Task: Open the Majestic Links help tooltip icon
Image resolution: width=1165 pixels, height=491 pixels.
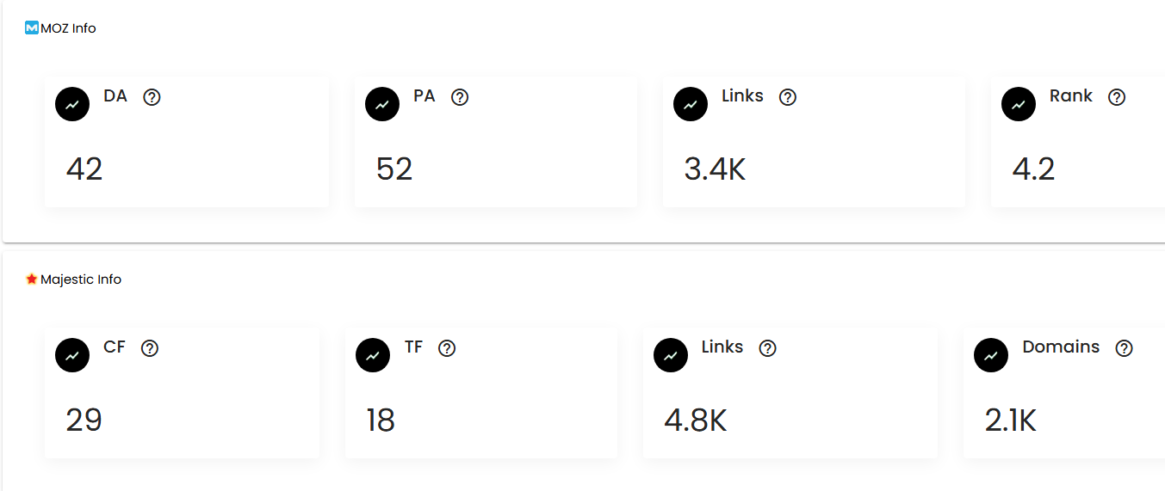Action: (x=767, y=348)
